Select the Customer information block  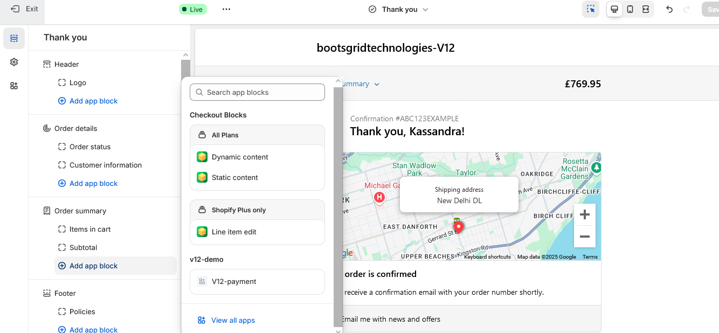(105, 165)
